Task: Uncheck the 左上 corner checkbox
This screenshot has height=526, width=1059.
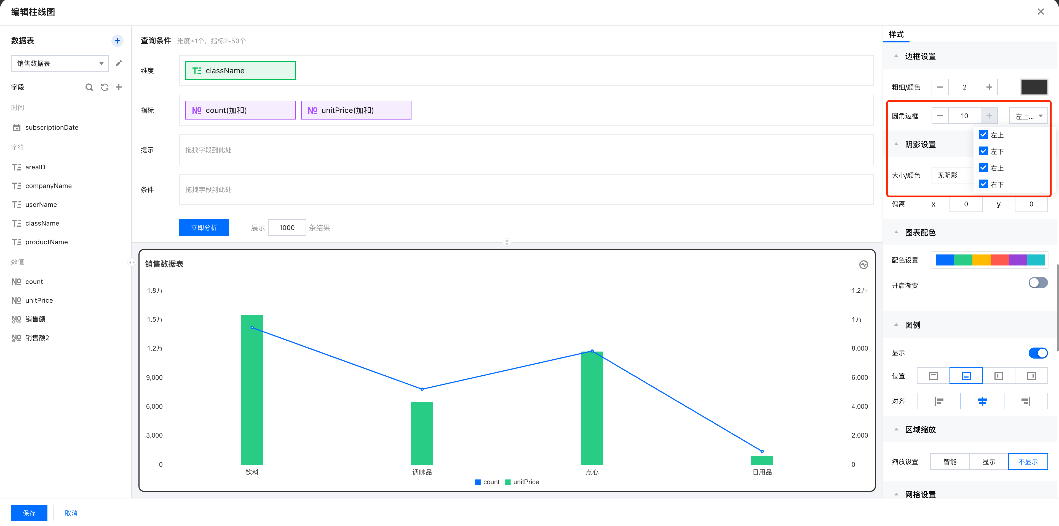Action: (983, 135)
